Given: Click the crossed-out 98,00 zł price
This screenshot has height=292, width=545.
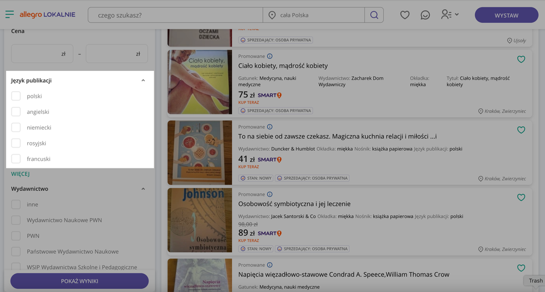Looking at the screenshot, I should click(248, 224).
